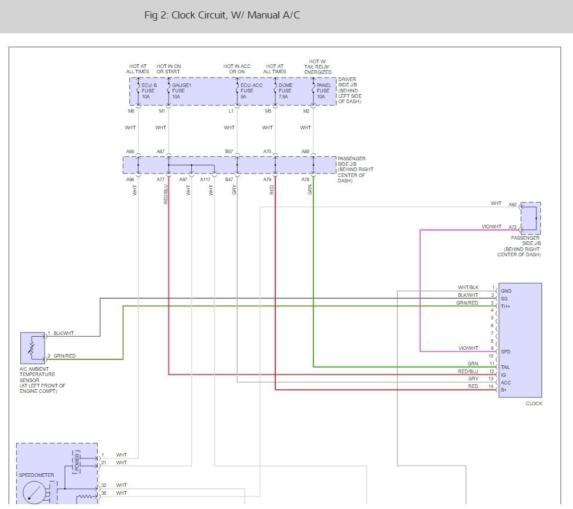Click the VIO/WHT label at clock pin 9

pyautogui.click(x=468, y=348)
